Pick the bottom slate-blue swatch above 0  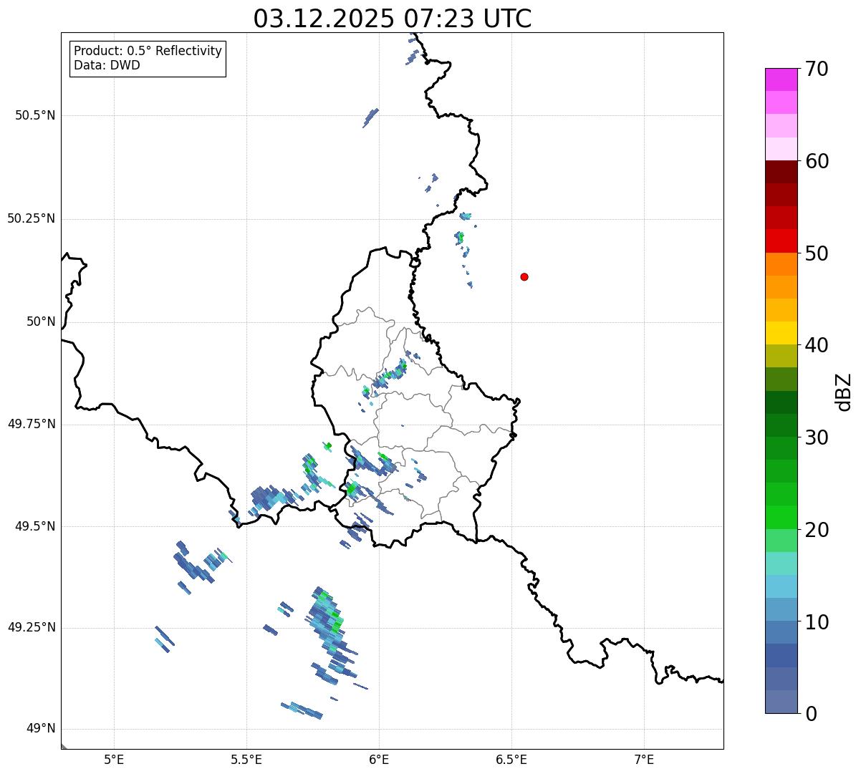click(781, 702)
